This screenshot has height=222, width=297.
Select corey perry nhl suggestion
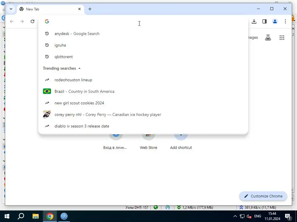click(143, 114)
